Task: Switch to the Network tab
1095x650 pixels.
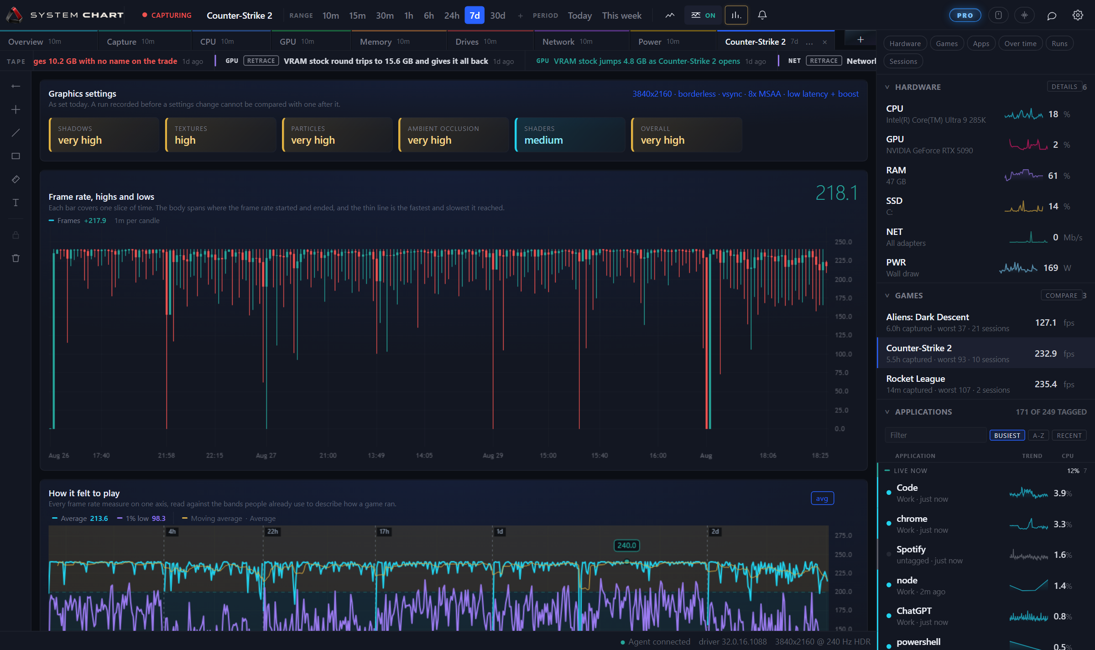Action: [x=582, y=42]
